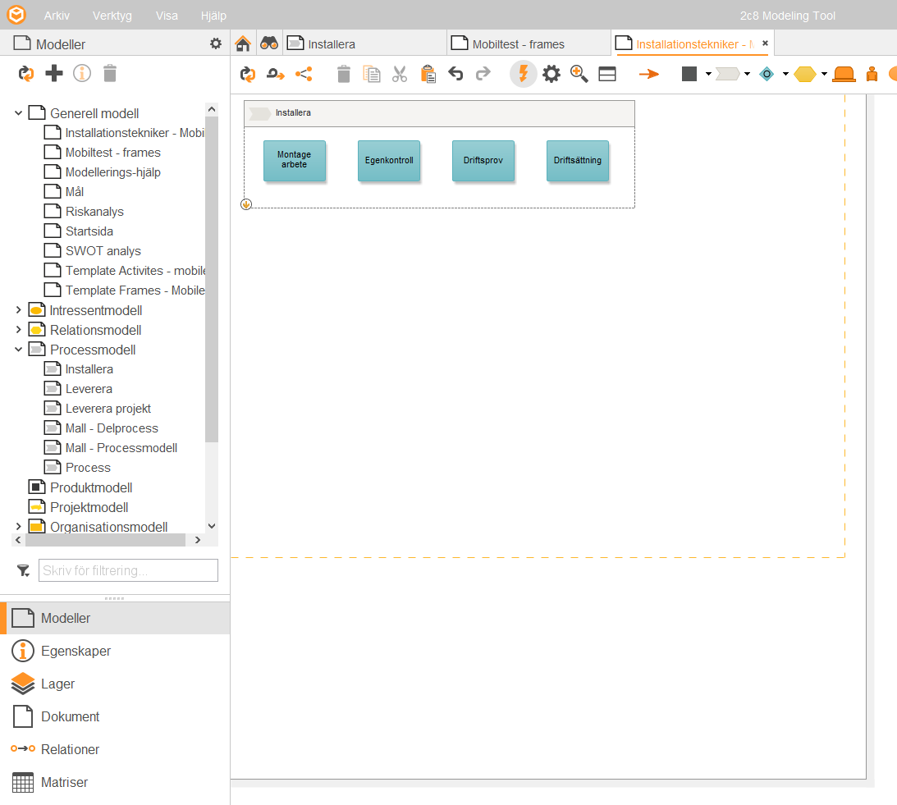Image resolution: width=897 pixels, height=805 pixels.
Task: Open dropdown arrow next to dark square shape
Action: pyautogui.click(x=708, y=74)
